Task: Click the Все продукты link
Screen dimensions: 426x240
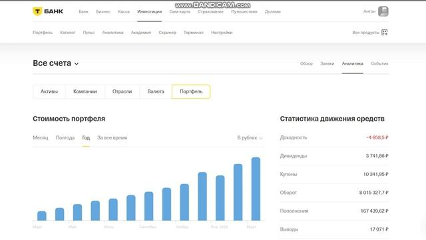Action: 365,33
